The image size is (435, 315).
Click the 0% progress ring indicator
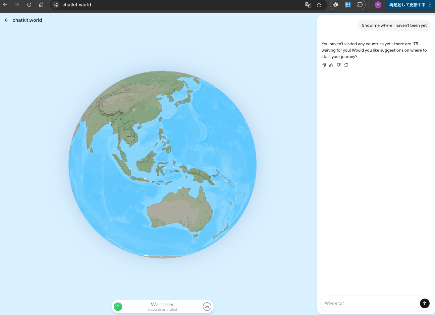coord(207,307)
